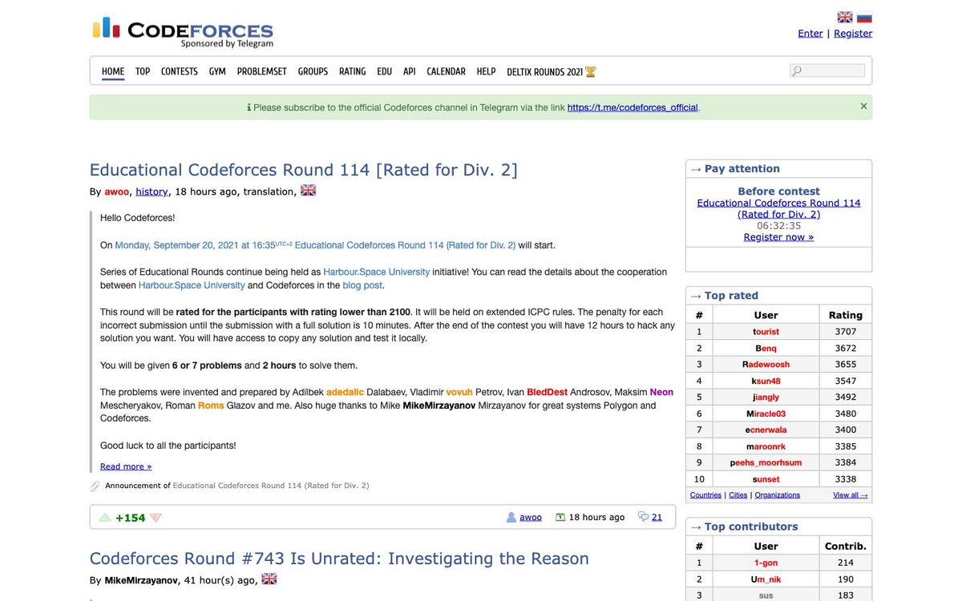The image size is (962, 601).
Task: Open jiangly's profile
Action: pos(766,397)
